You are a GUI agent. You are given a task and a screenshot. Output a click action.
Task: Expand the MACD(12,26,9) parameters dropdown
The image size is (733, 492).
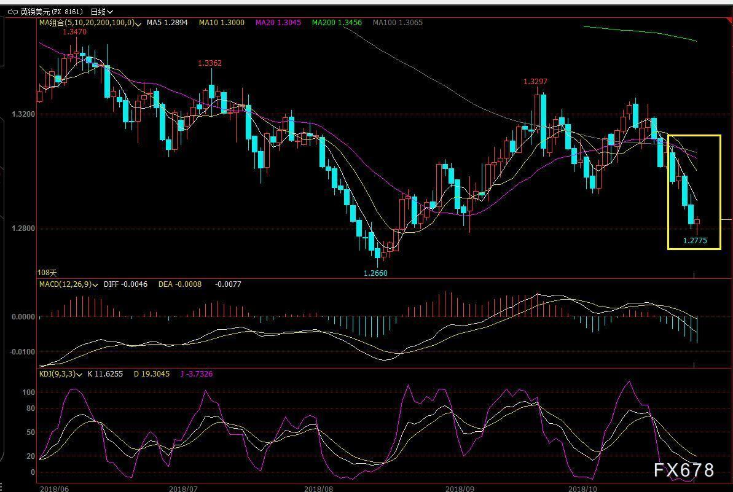click(x=96, y=285)
